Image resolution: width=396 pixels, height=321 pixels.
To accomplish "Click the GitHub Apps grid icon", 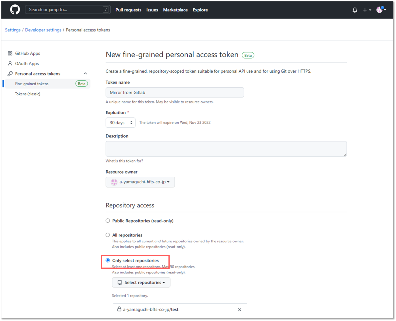I will 10,53.
